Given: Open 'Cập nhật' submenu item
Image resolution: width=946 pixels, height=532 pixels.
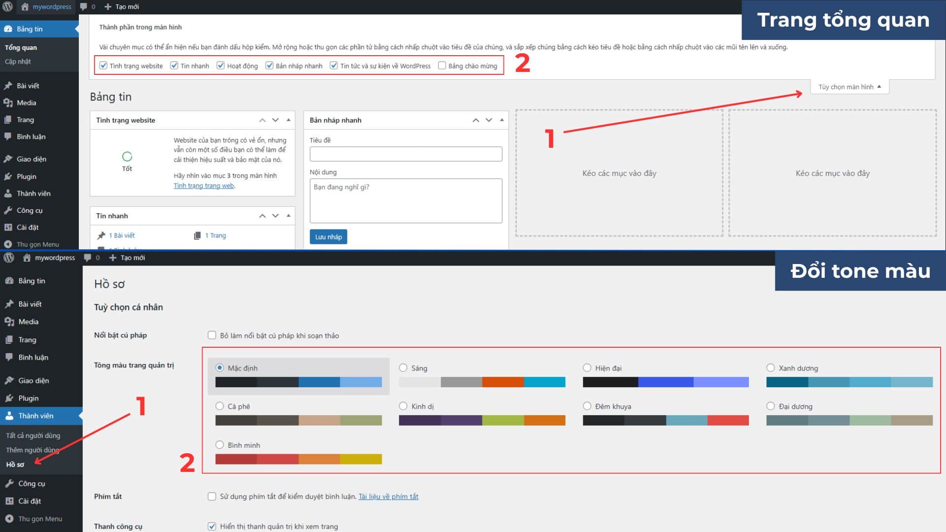Looking at the screenshot, I should pos(18,62).
